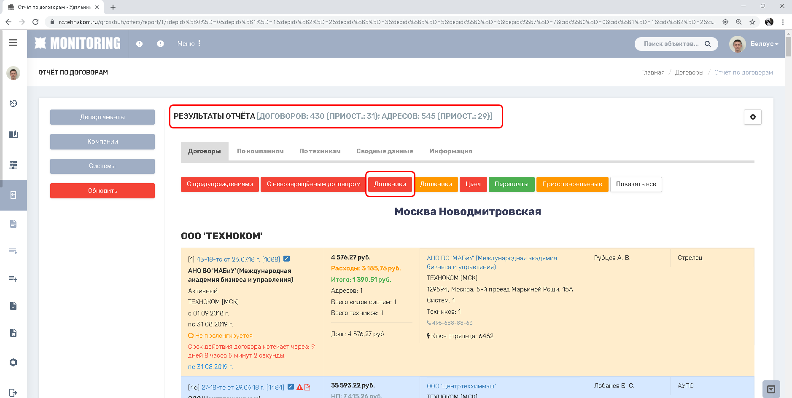Open the active contracts report sidebar icon

(13, 195)
